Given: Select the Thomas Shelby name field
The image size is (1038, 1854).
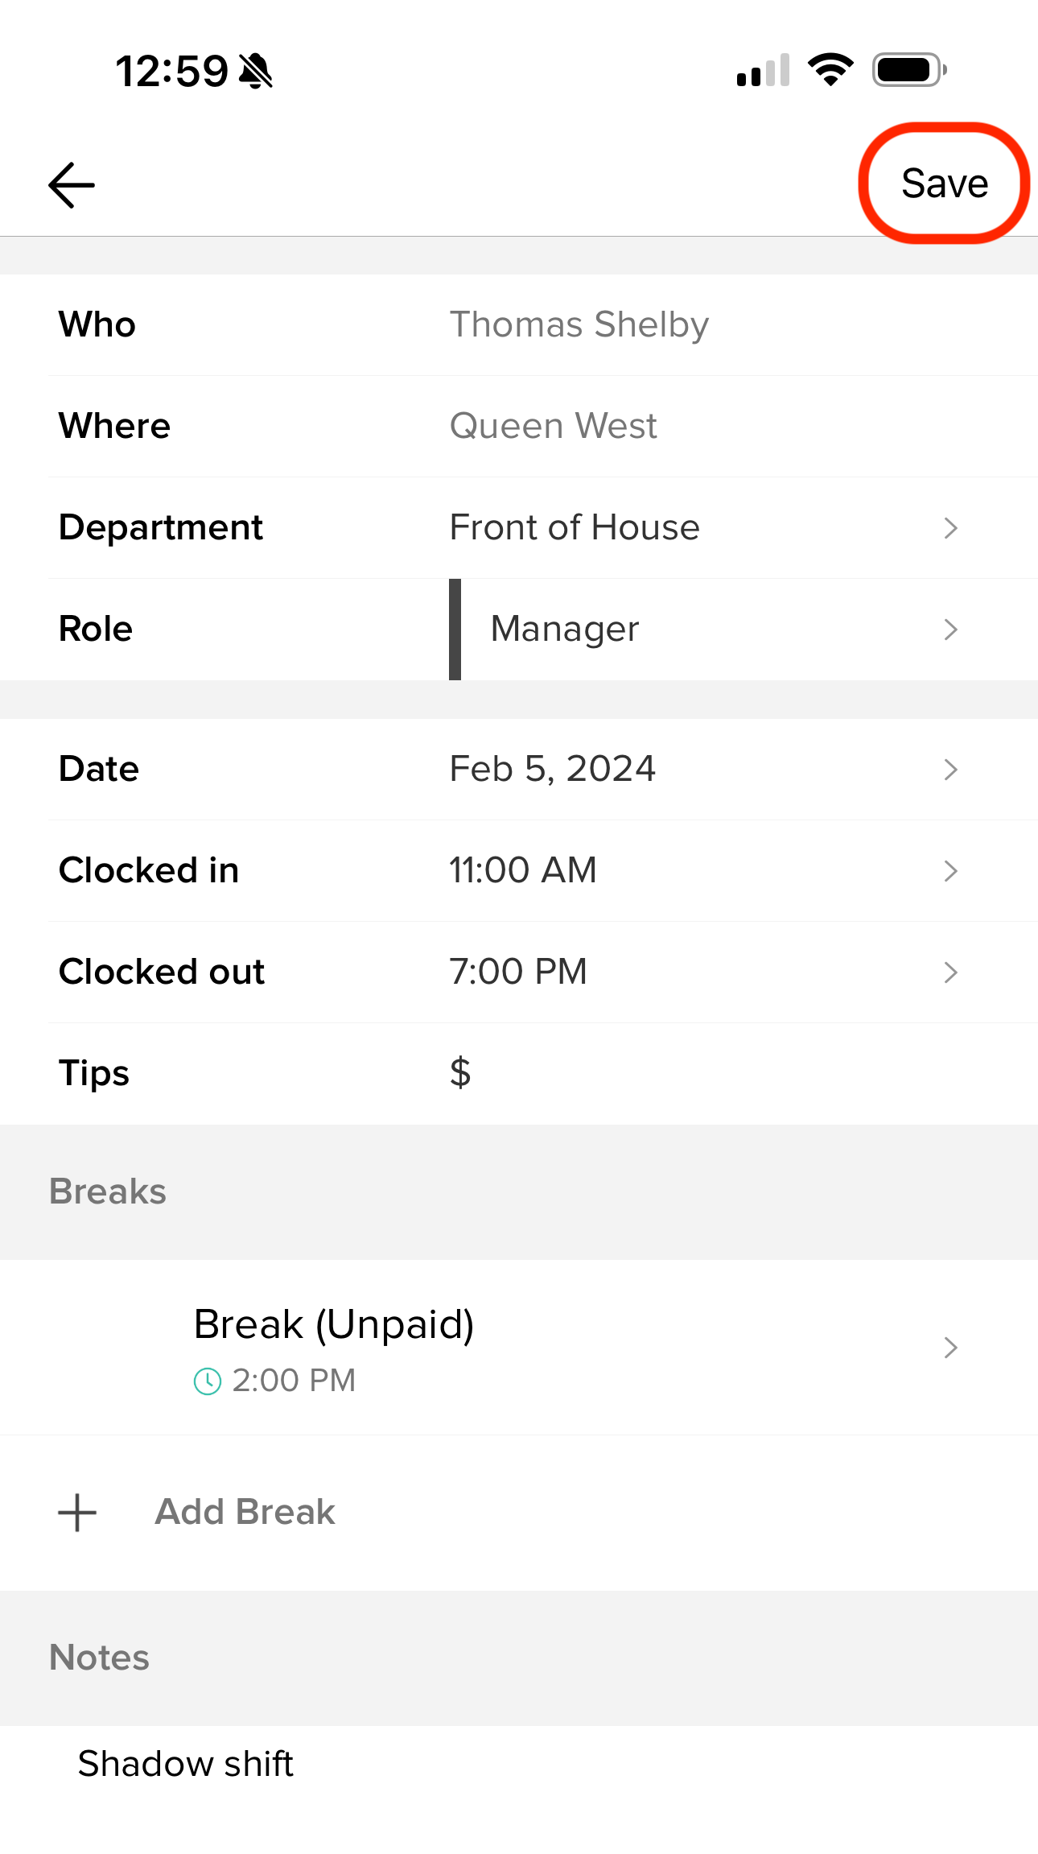Looking at the screenshot, I should (x=579, y=325).
